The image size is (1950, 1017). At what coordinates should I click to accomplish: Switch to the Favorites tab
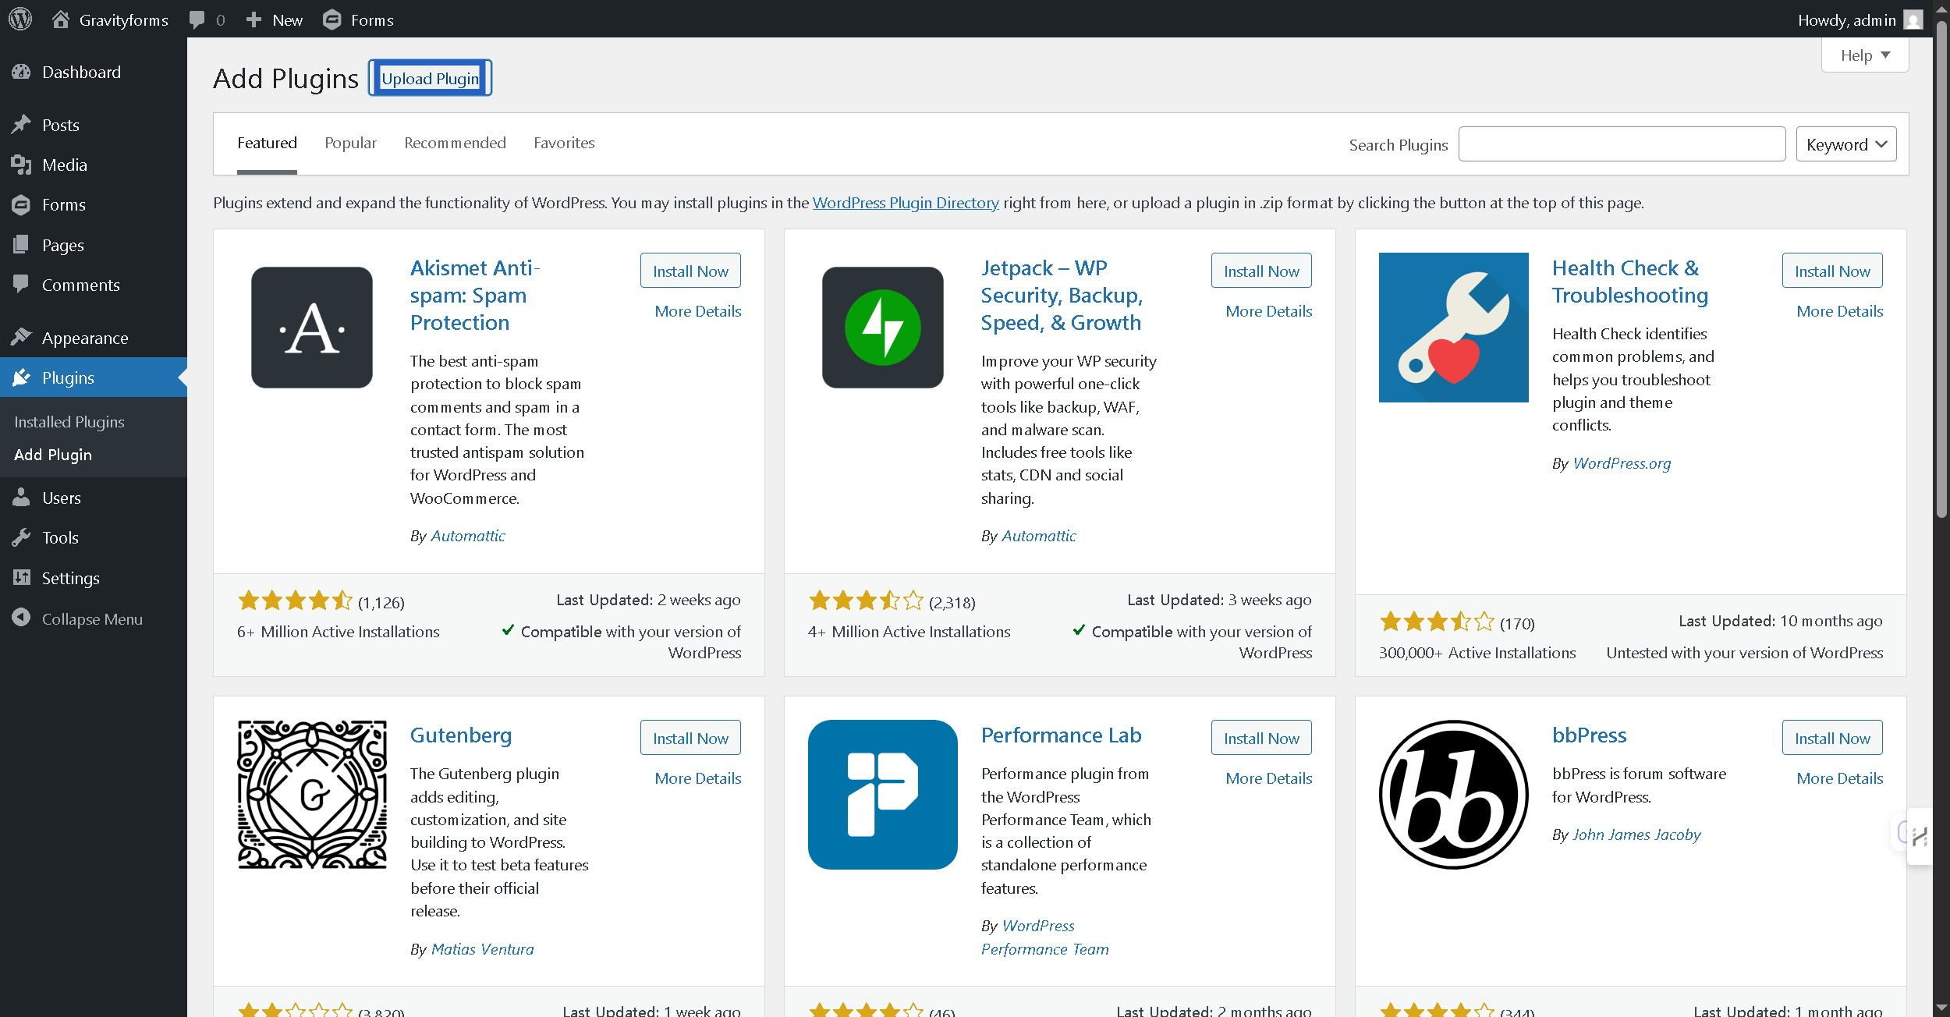click(564, 143)
